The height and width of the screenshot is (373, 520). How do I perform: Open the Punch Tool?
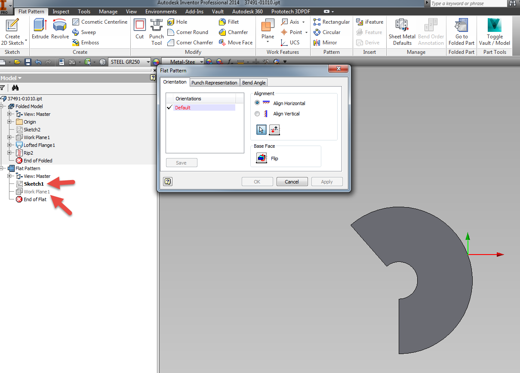point(157,32)
